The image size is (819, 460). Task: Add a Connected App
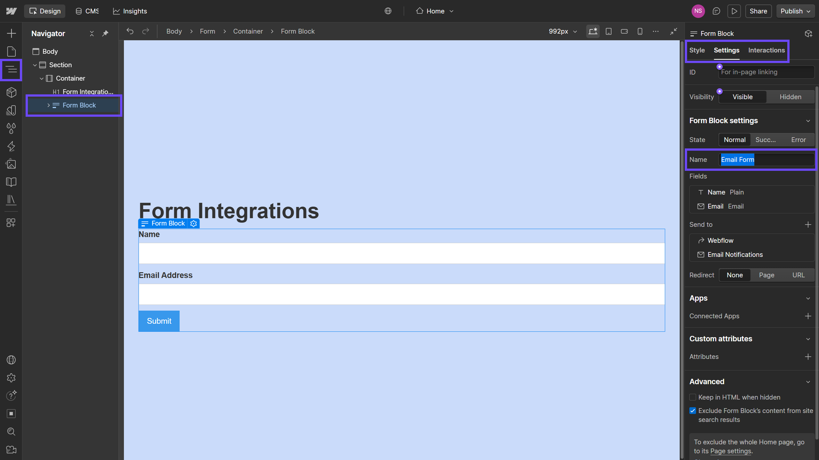click(x=808, y=316)
